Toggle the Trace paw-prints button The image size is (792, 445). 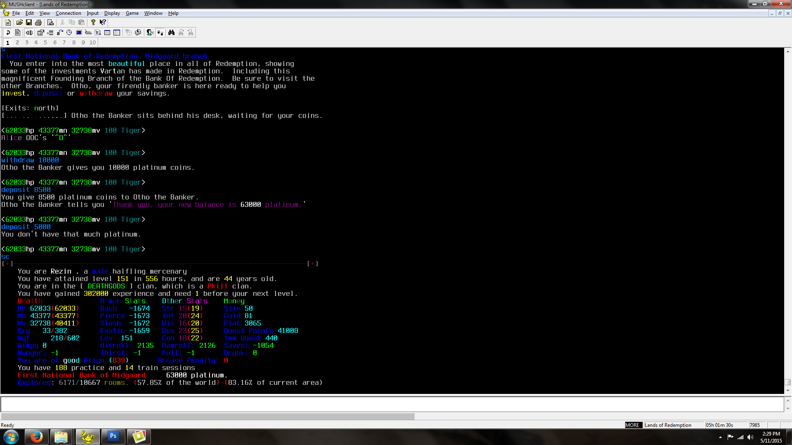(x=160, y=33)
